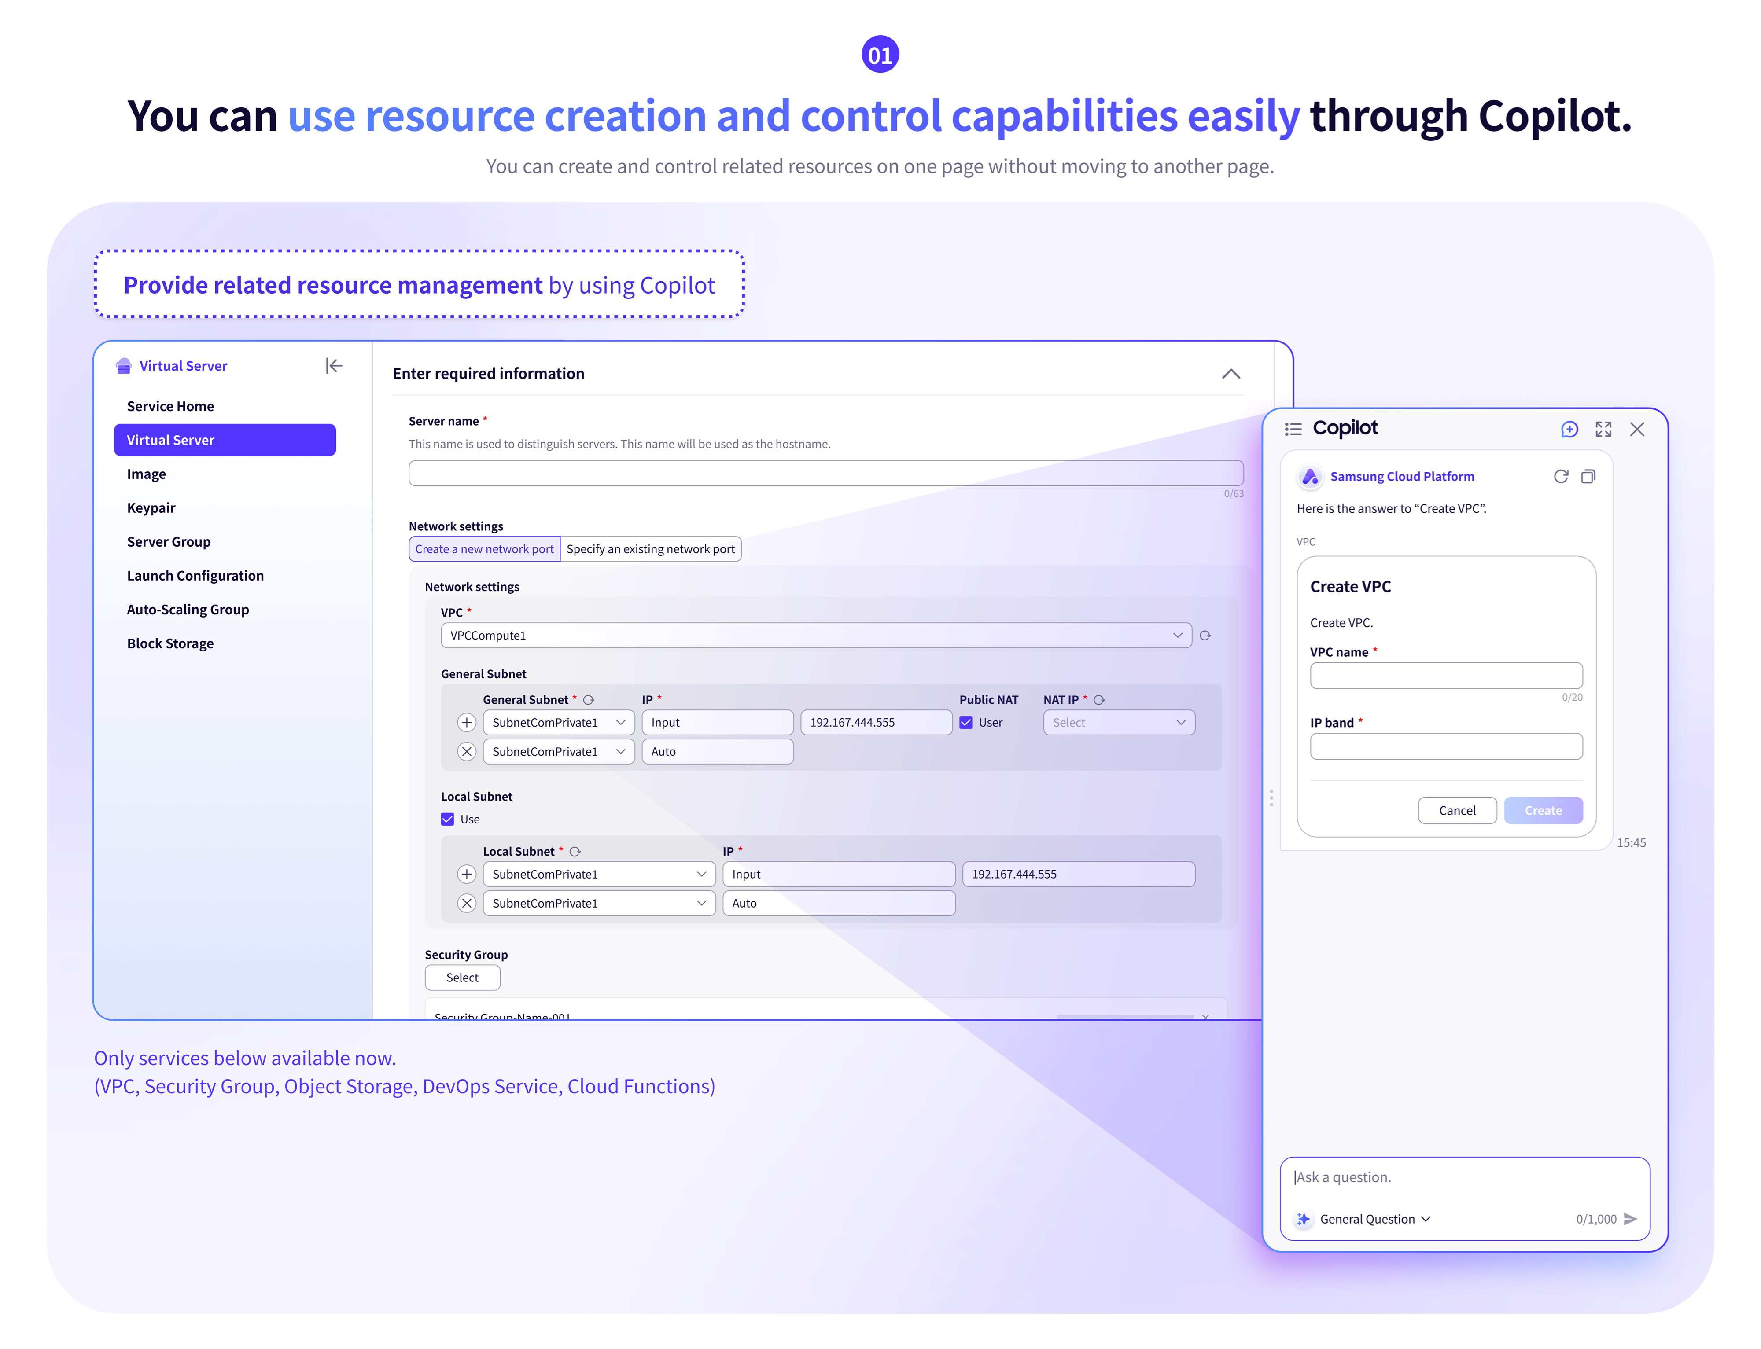
Task: Toggle the Local Subnet Use checkbox
Action: tap(448, 820)
